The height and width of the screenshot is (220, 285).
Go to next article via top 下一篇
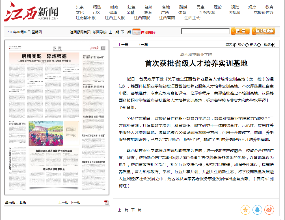pyautogui.click(x=142, y=44)
